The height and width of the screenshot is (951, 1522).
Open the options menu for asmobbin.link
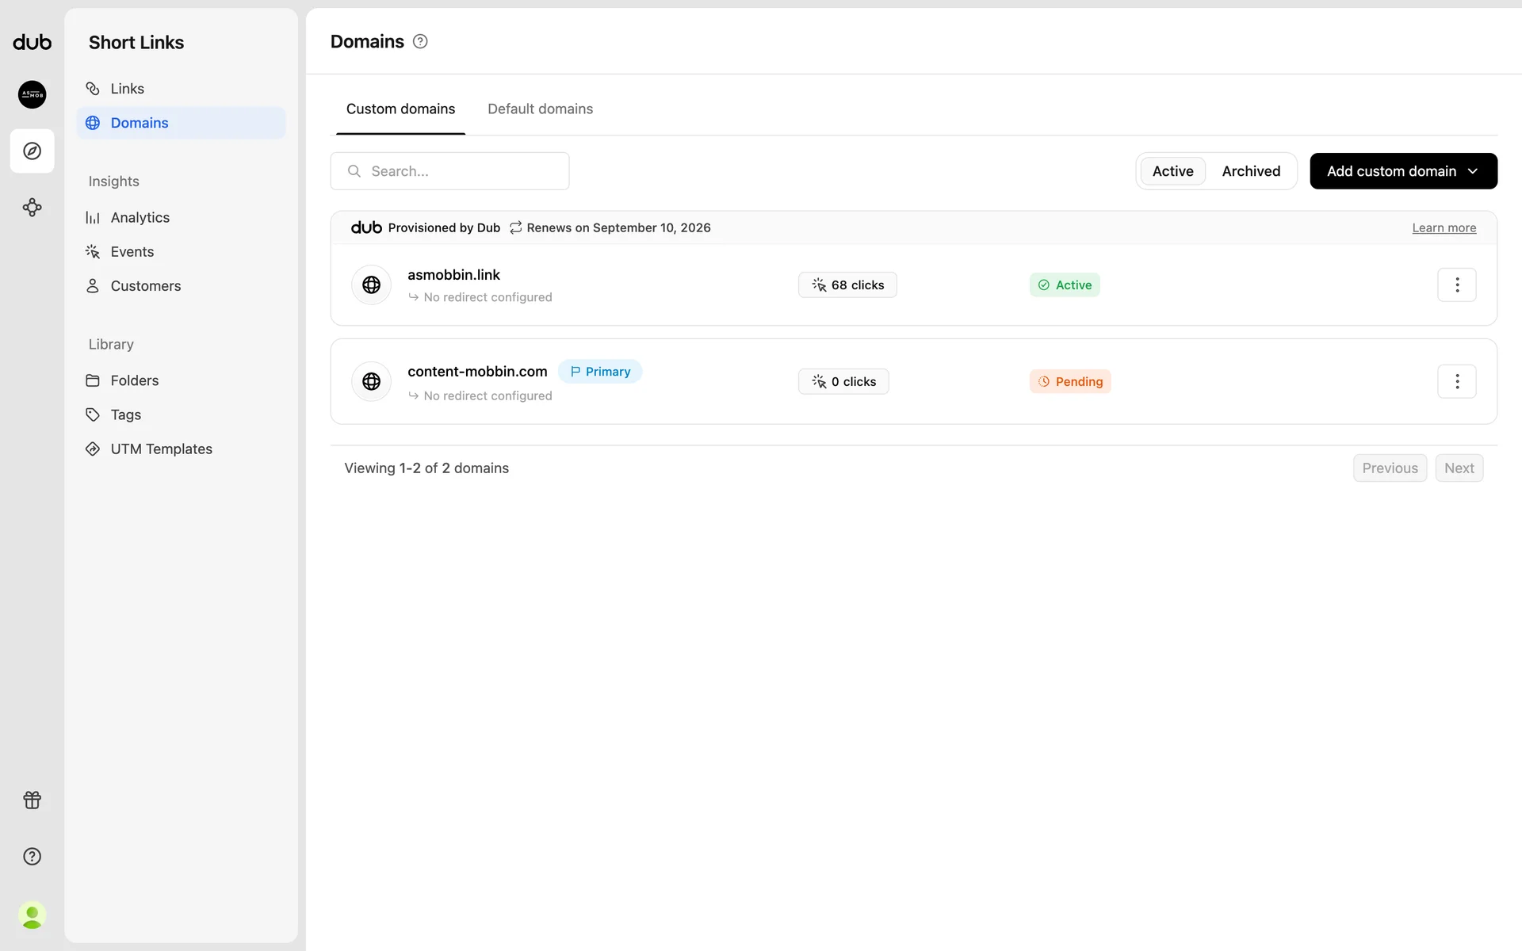pos(1456,285)
